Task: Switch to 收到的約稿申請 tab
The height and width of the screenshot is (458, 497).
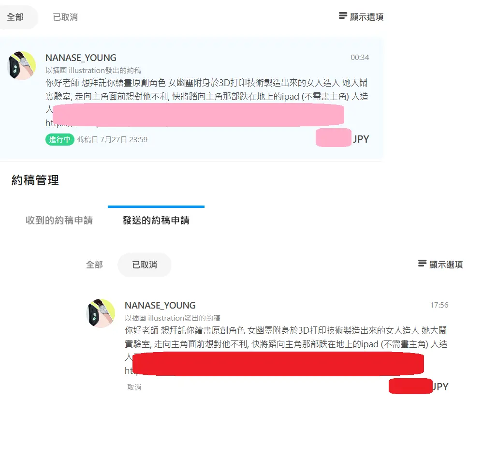Action: tap(59, 220)
